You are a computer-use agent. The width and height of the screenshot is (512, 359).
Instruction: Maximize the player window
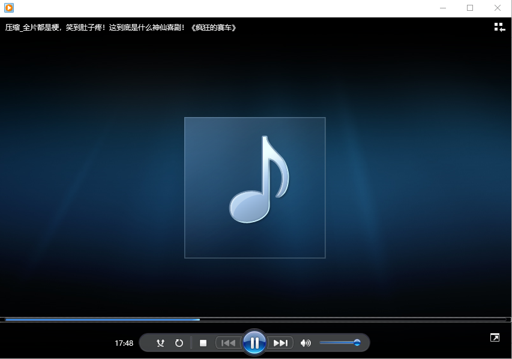click(x=470, y=8)
